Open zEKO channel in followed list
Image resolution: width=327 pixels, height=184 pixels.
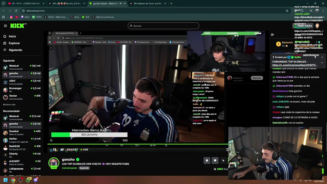pyautogui.click(x=22, y=82)
